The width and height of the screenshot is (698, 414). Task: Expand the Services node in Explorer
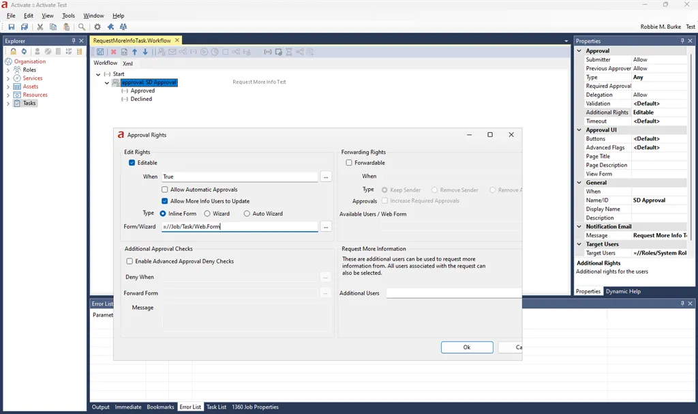tap(8, 78)
